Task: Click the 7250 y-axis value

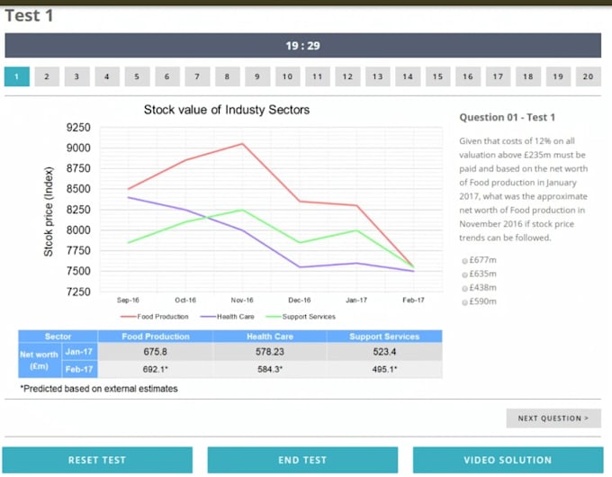Action: pyautogui.click(x=78, y=292)
